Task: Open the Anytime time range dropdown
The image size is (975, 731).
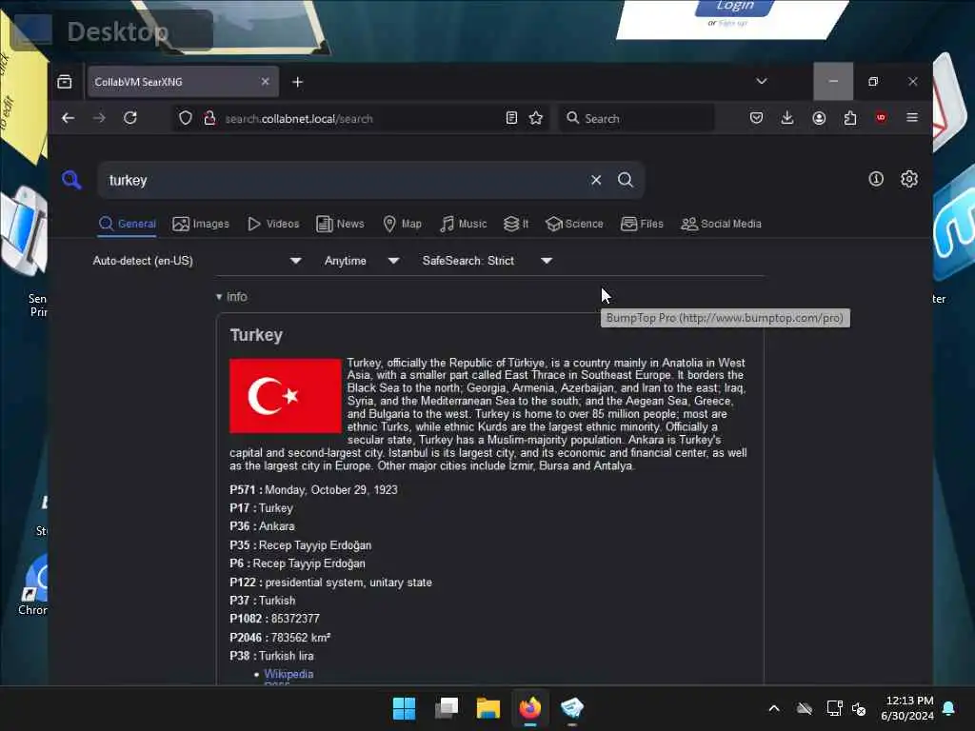Action: click(361, 261)
